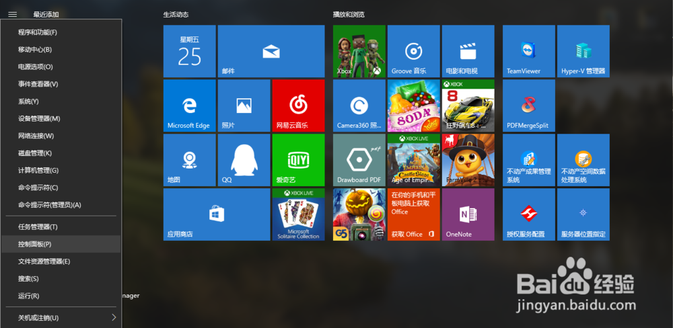Open the 照片 photos tile
The image size is (673, 328).
coord(244,106)
